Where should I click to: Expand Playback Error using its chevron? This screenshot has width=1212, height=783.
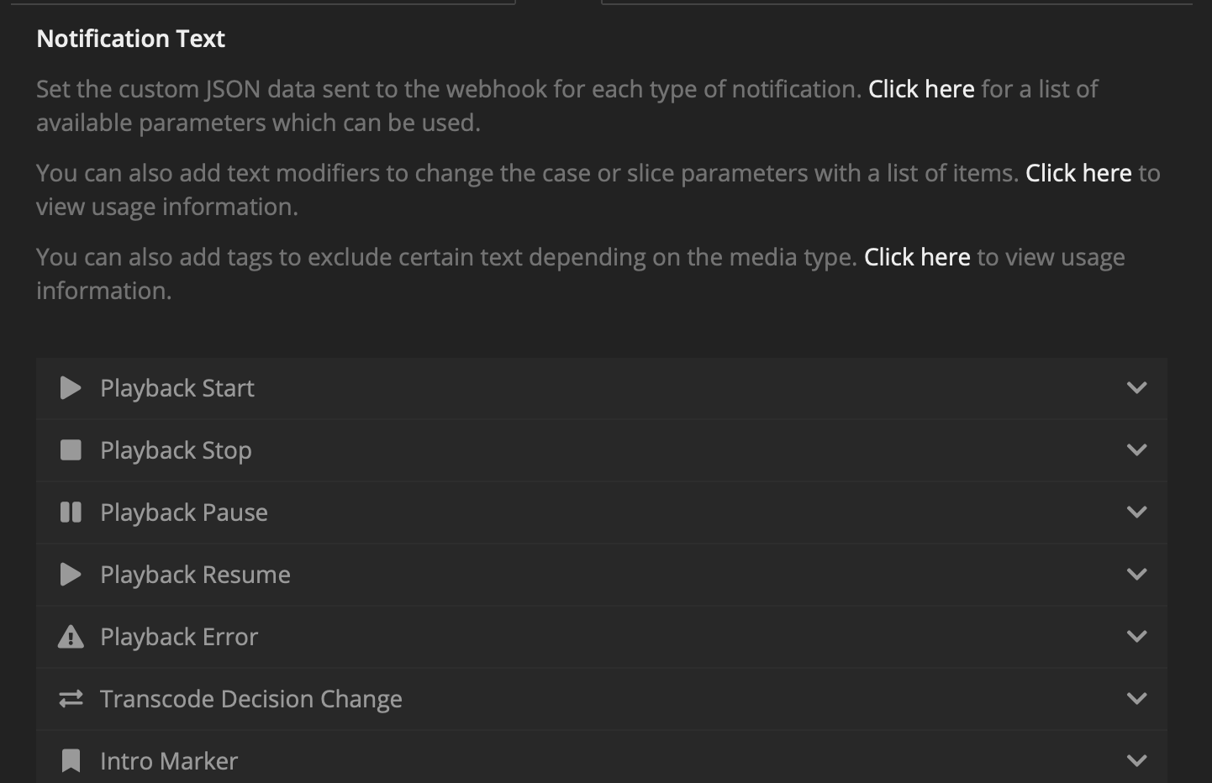(x=1136, y=637)
